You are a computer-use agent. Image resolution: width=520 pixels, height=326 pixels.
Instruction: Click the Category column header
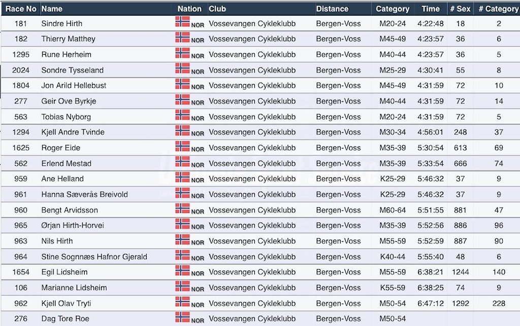(x=393, y=9)
